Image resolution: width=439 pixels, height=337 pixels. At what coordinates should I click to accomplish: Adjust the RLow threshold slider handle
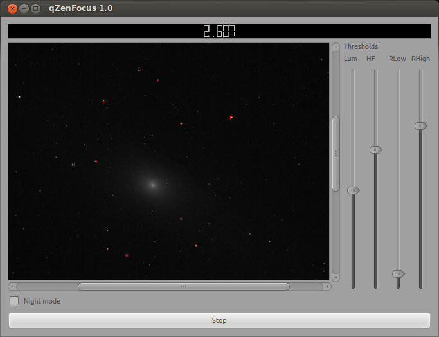(398, 274)
